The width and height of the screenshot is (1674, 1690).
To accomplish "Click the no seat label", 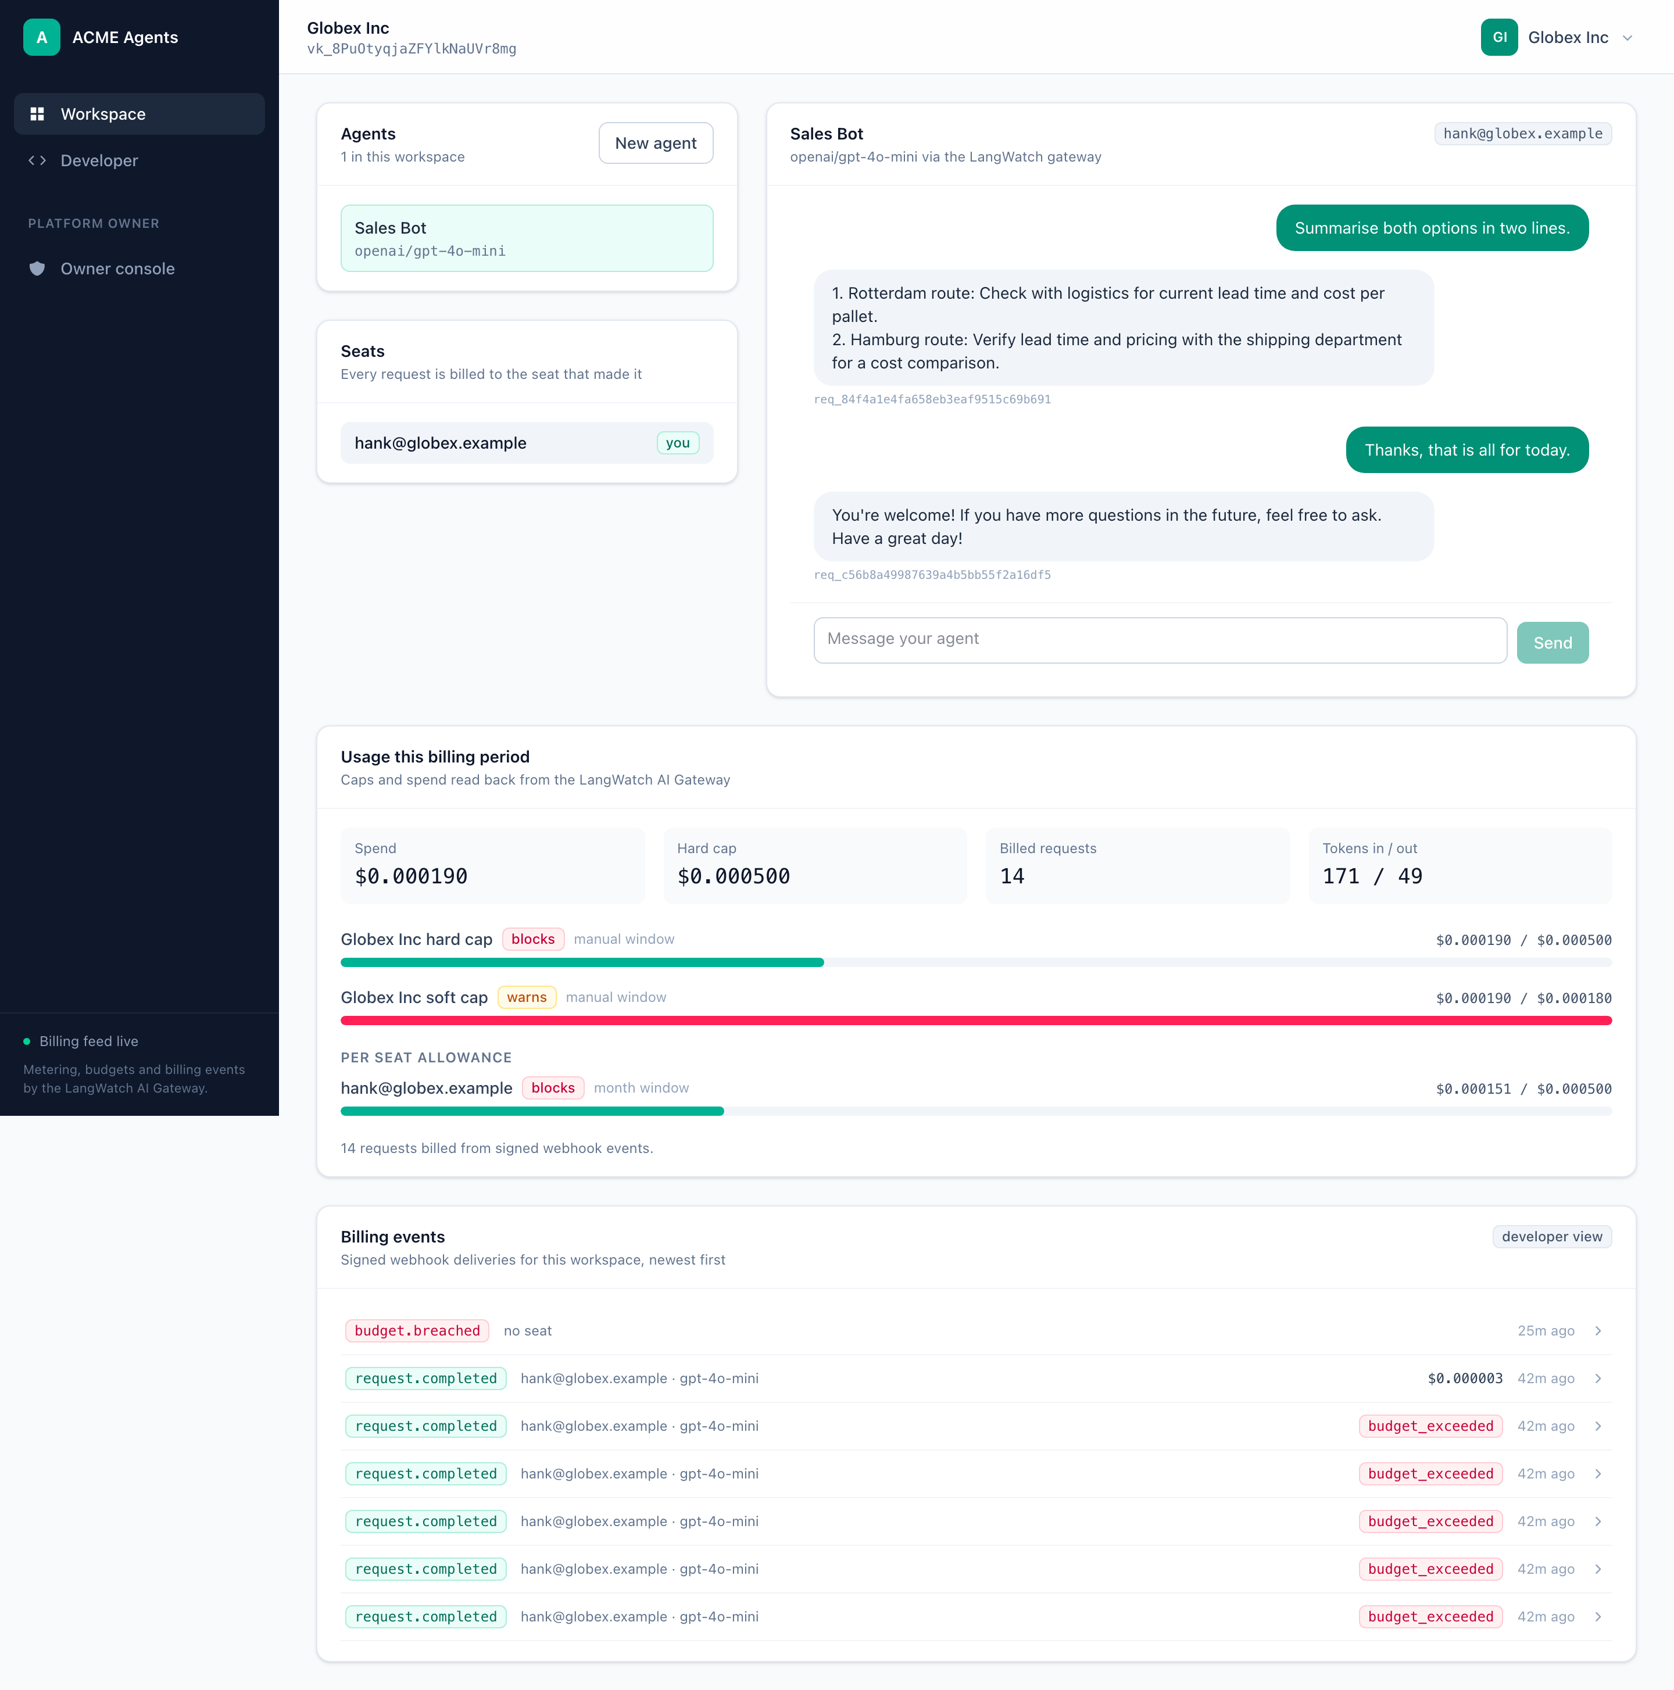I will (528, 1330).
